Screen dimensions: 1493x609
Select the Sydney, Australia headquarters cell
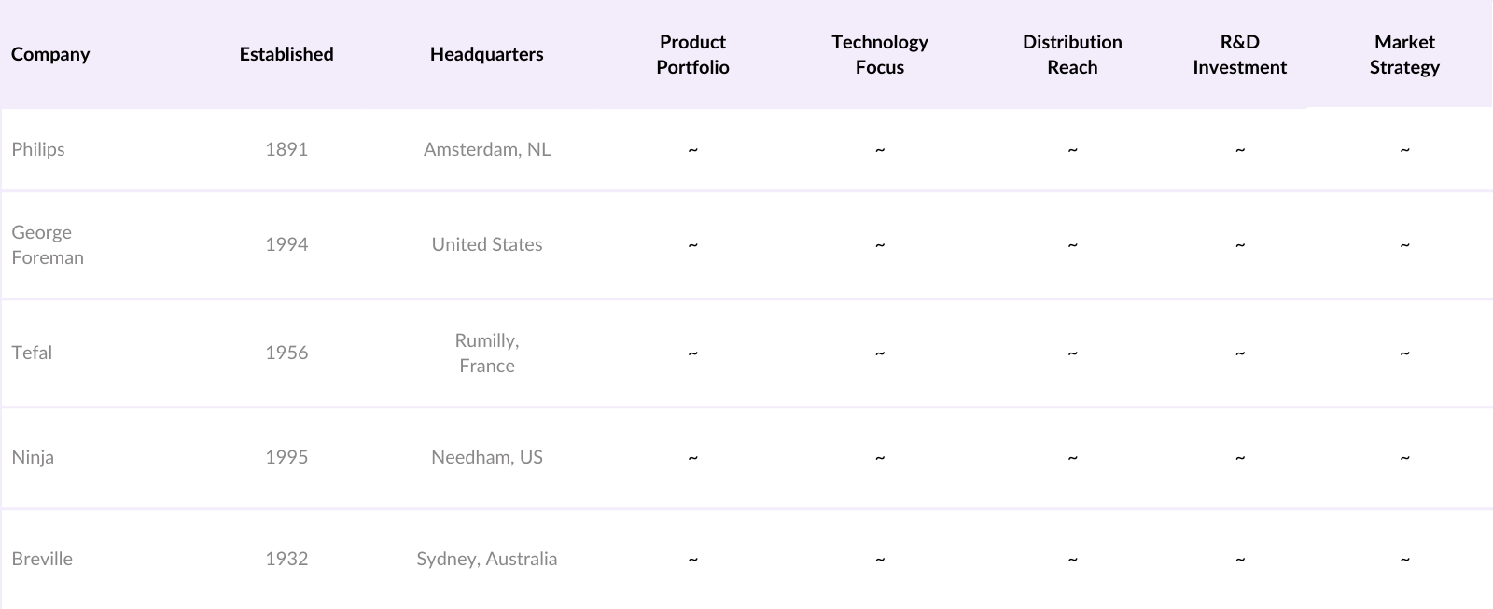(x=486, y=559)
